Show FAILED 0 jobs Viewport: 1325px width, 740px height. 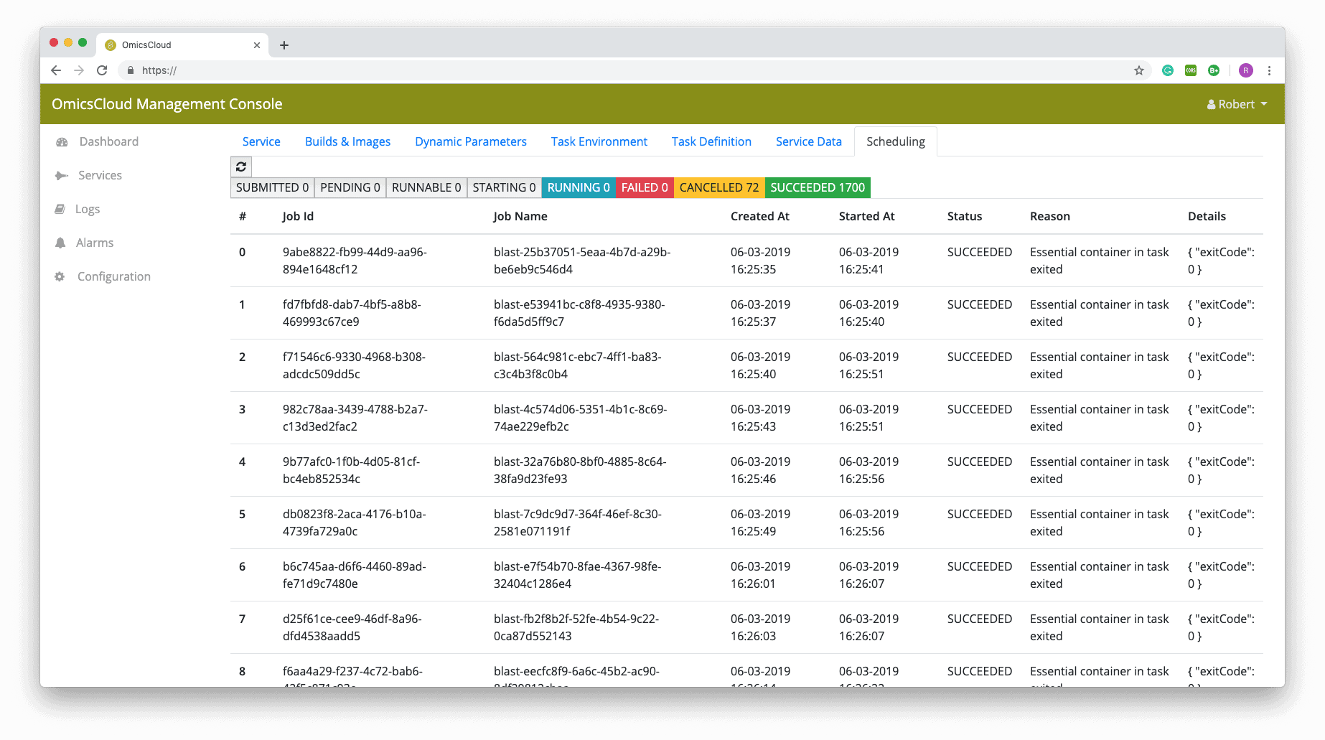point(645,188)
